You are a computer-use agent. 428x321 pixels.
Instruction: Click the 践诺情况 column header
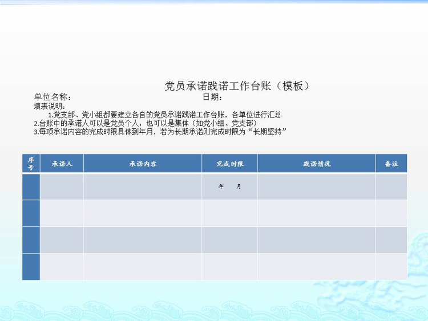[x=317, y=164]
